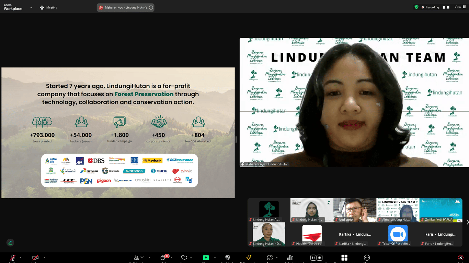Click the Recording... status indicator
Screen dimensions: 469x263
click(431, 7)
